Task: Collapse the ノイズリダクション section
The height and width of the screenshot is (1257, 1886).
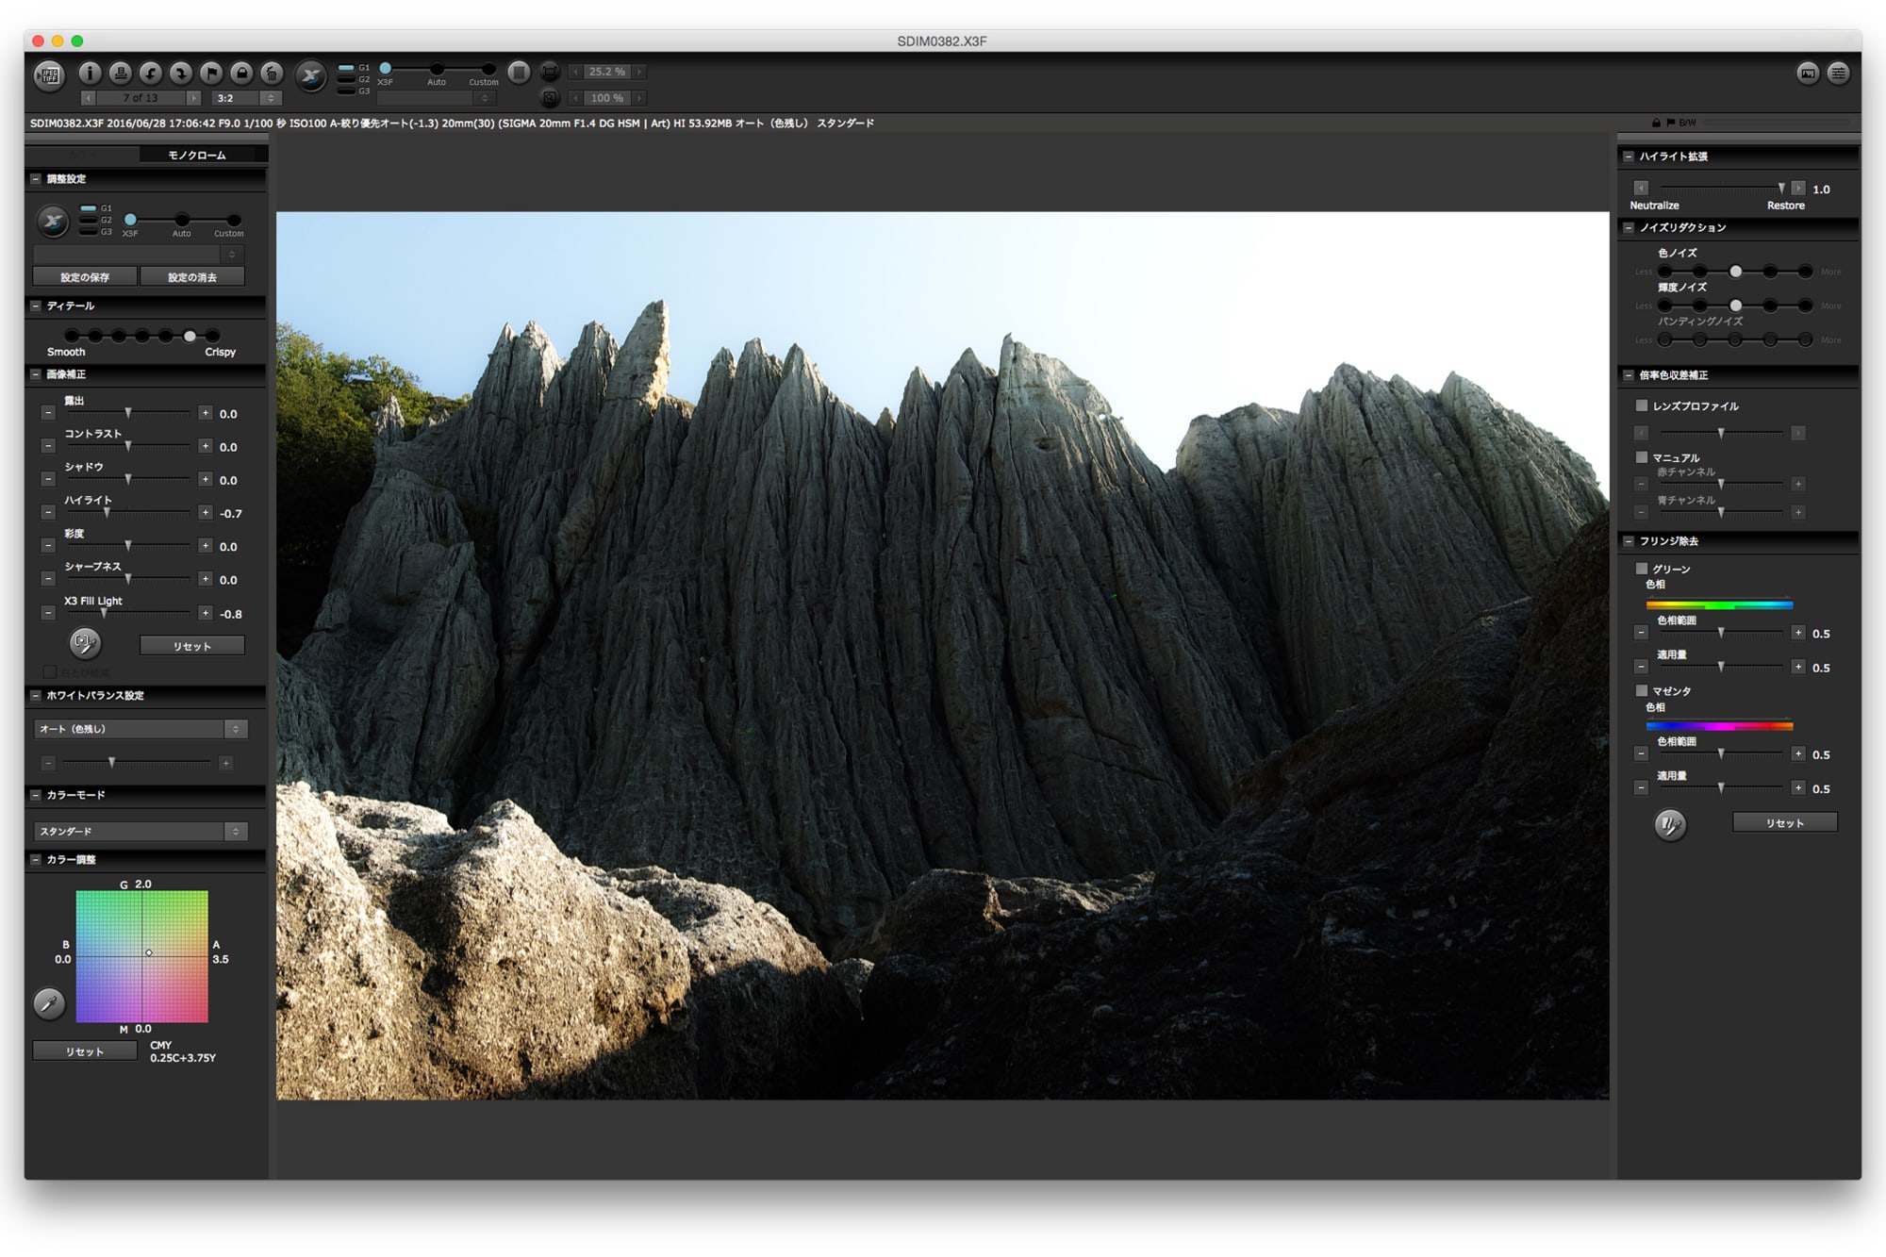Action: pos(1629,227)
